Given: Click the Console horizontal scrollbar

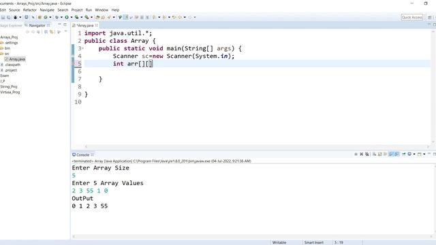Looking at the screenshot, I should point(253,236).
